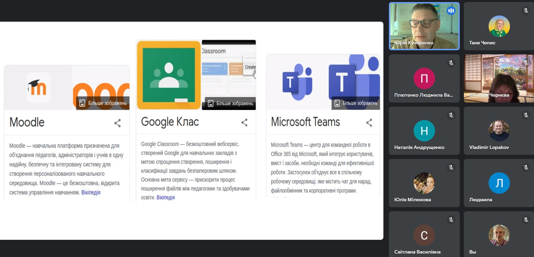The image size is (534, 257).
Task: Click the muted mic icon on Світлана Василівна tile
Action: (x=451, y=219)
